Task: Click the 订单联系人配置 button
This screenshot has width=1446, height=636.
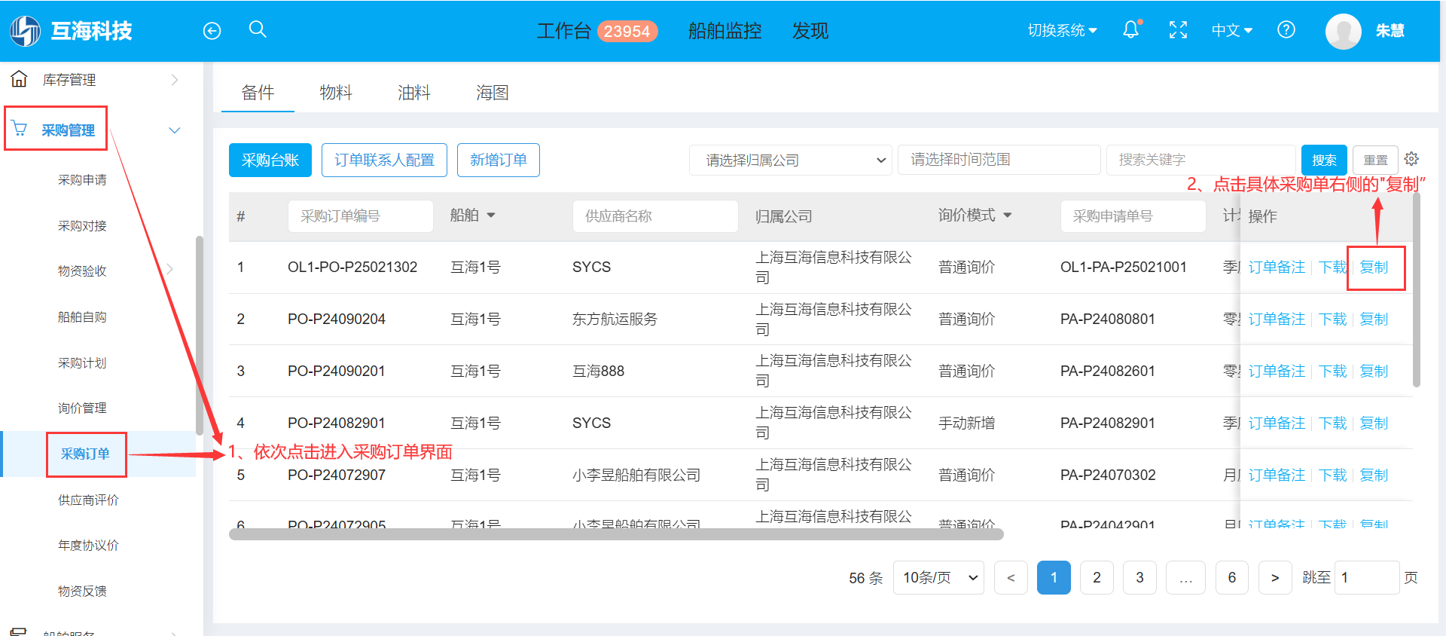Action: coord(384,161)
